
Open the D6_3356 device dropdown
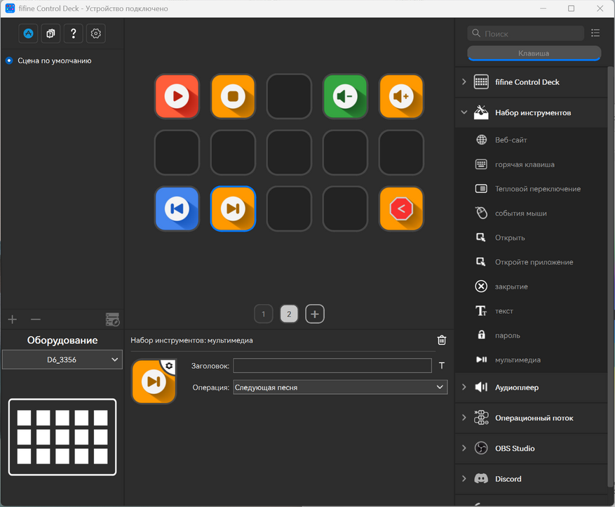click(62, 360)
